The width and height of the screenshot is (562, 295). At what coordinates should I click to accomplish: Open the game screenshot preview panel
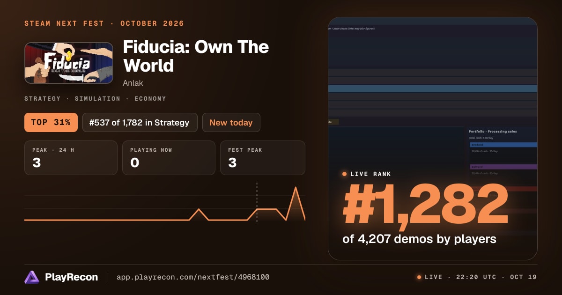[432, 139]
